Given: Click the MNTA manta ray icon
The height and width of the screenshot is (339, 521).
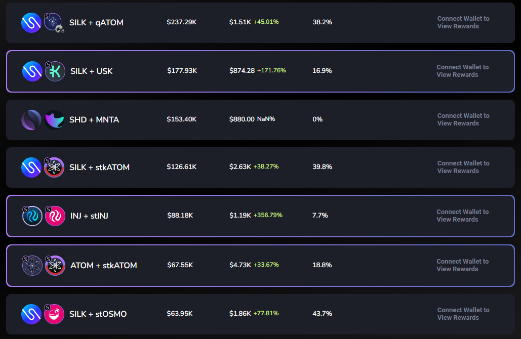Looking at the screenshot, I should pyautogui.click(x=54, y=120).
